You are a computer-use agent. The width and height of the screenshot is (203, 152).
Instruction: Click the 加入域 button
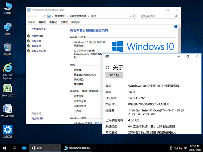114,75
